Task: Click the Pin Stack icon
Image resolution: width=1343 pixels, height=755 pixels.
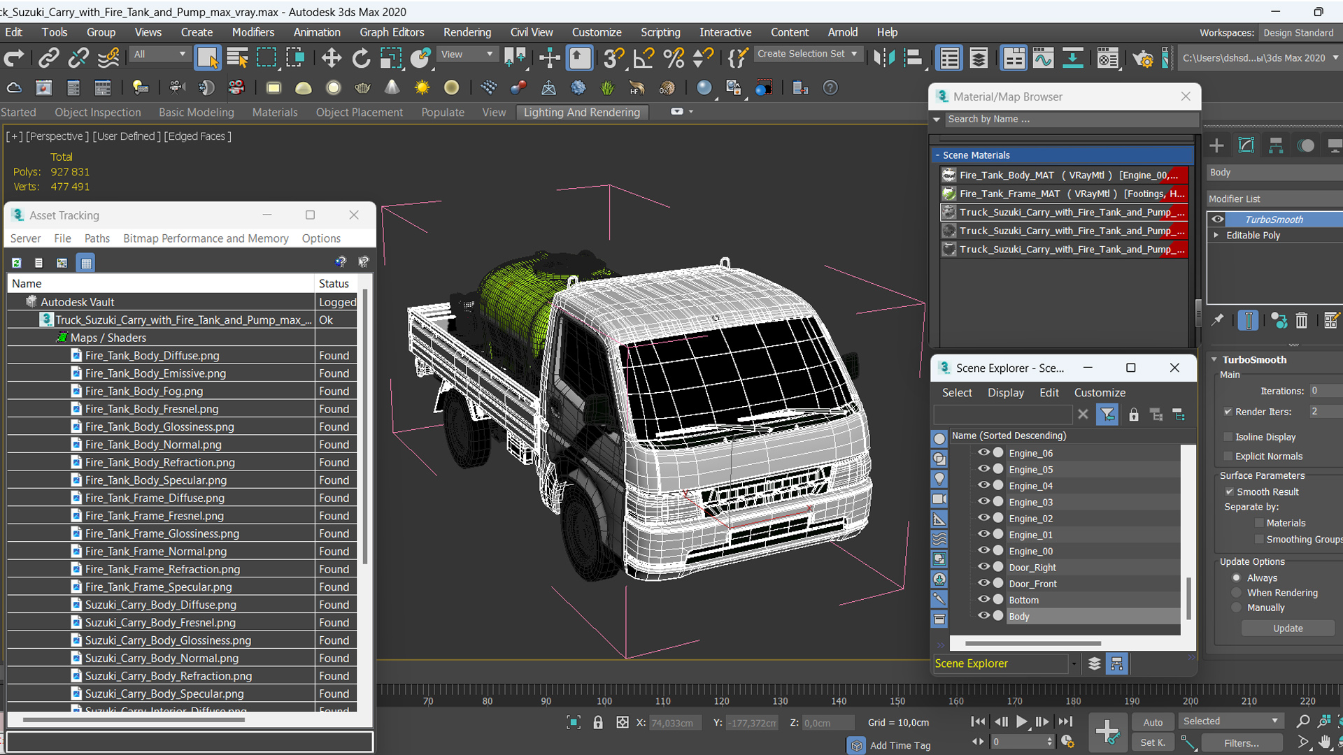Action: 1218,320
